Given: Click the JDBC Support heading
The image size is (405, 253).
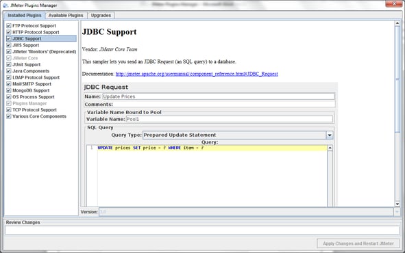Looking at the screenshot, I should pyautogui.click(x=109, y=32).
